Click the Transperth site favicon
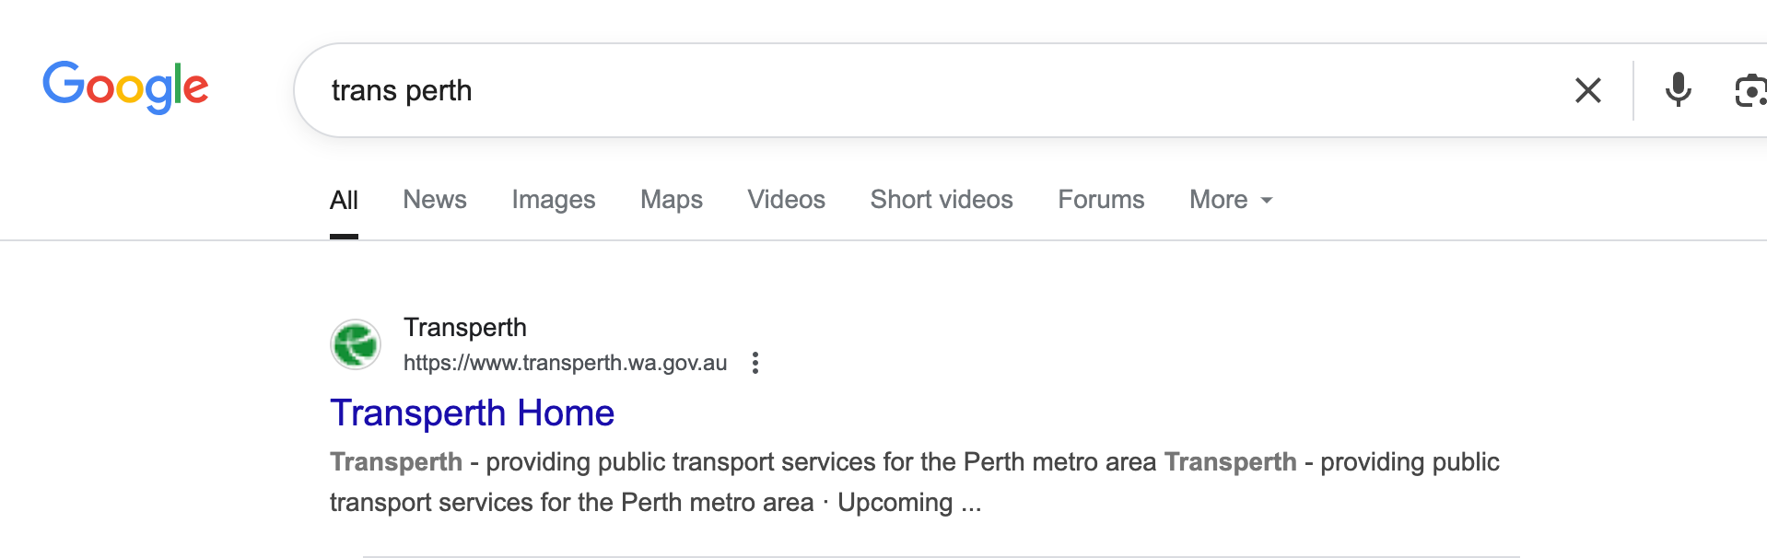The width and height of the screenshot is (1767, 558). pos(356,344)
